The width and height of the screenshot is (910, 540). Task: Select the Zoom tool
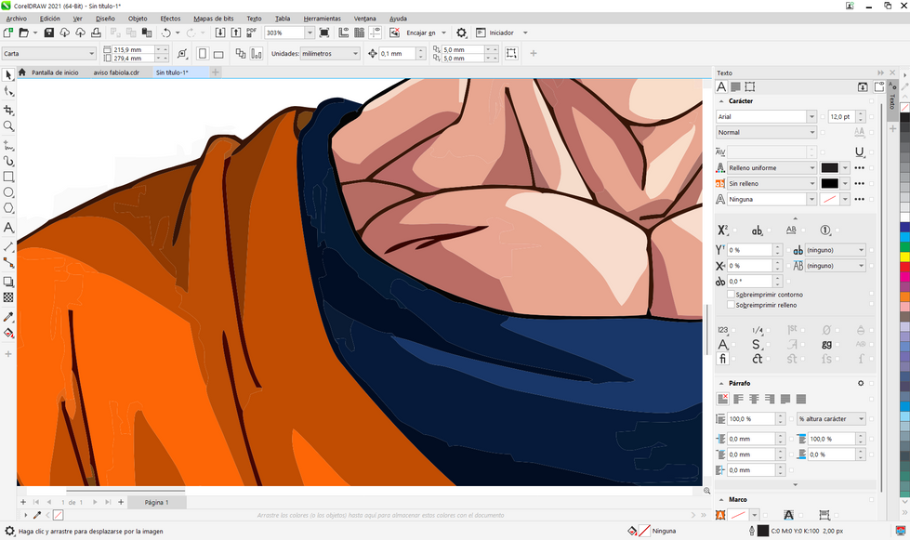pos(8,125)
